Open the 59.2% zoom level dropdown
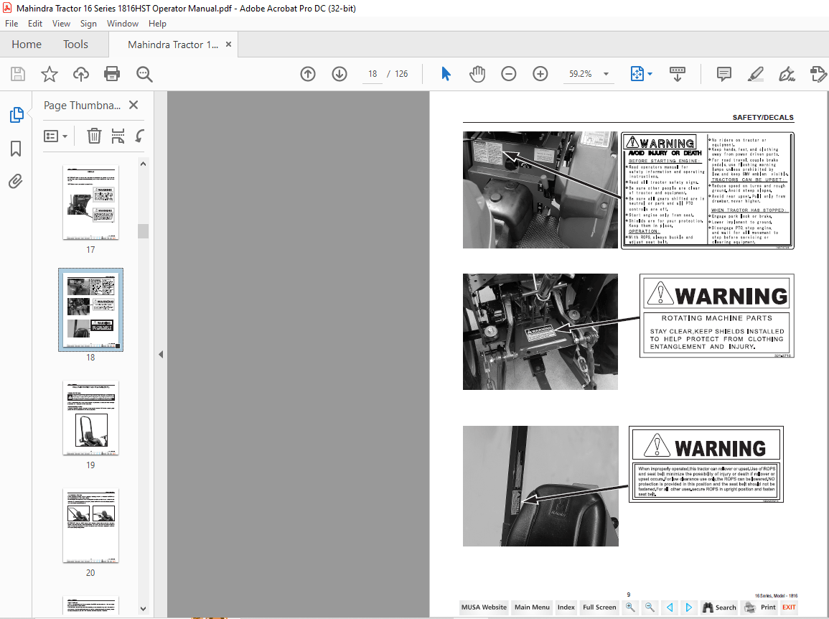 point(606,74)
